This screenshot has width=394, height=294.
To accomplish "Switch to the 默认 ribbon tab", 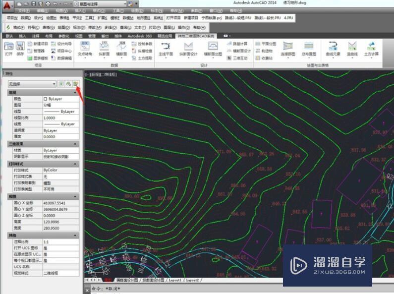I will click(x=9, y=36).
